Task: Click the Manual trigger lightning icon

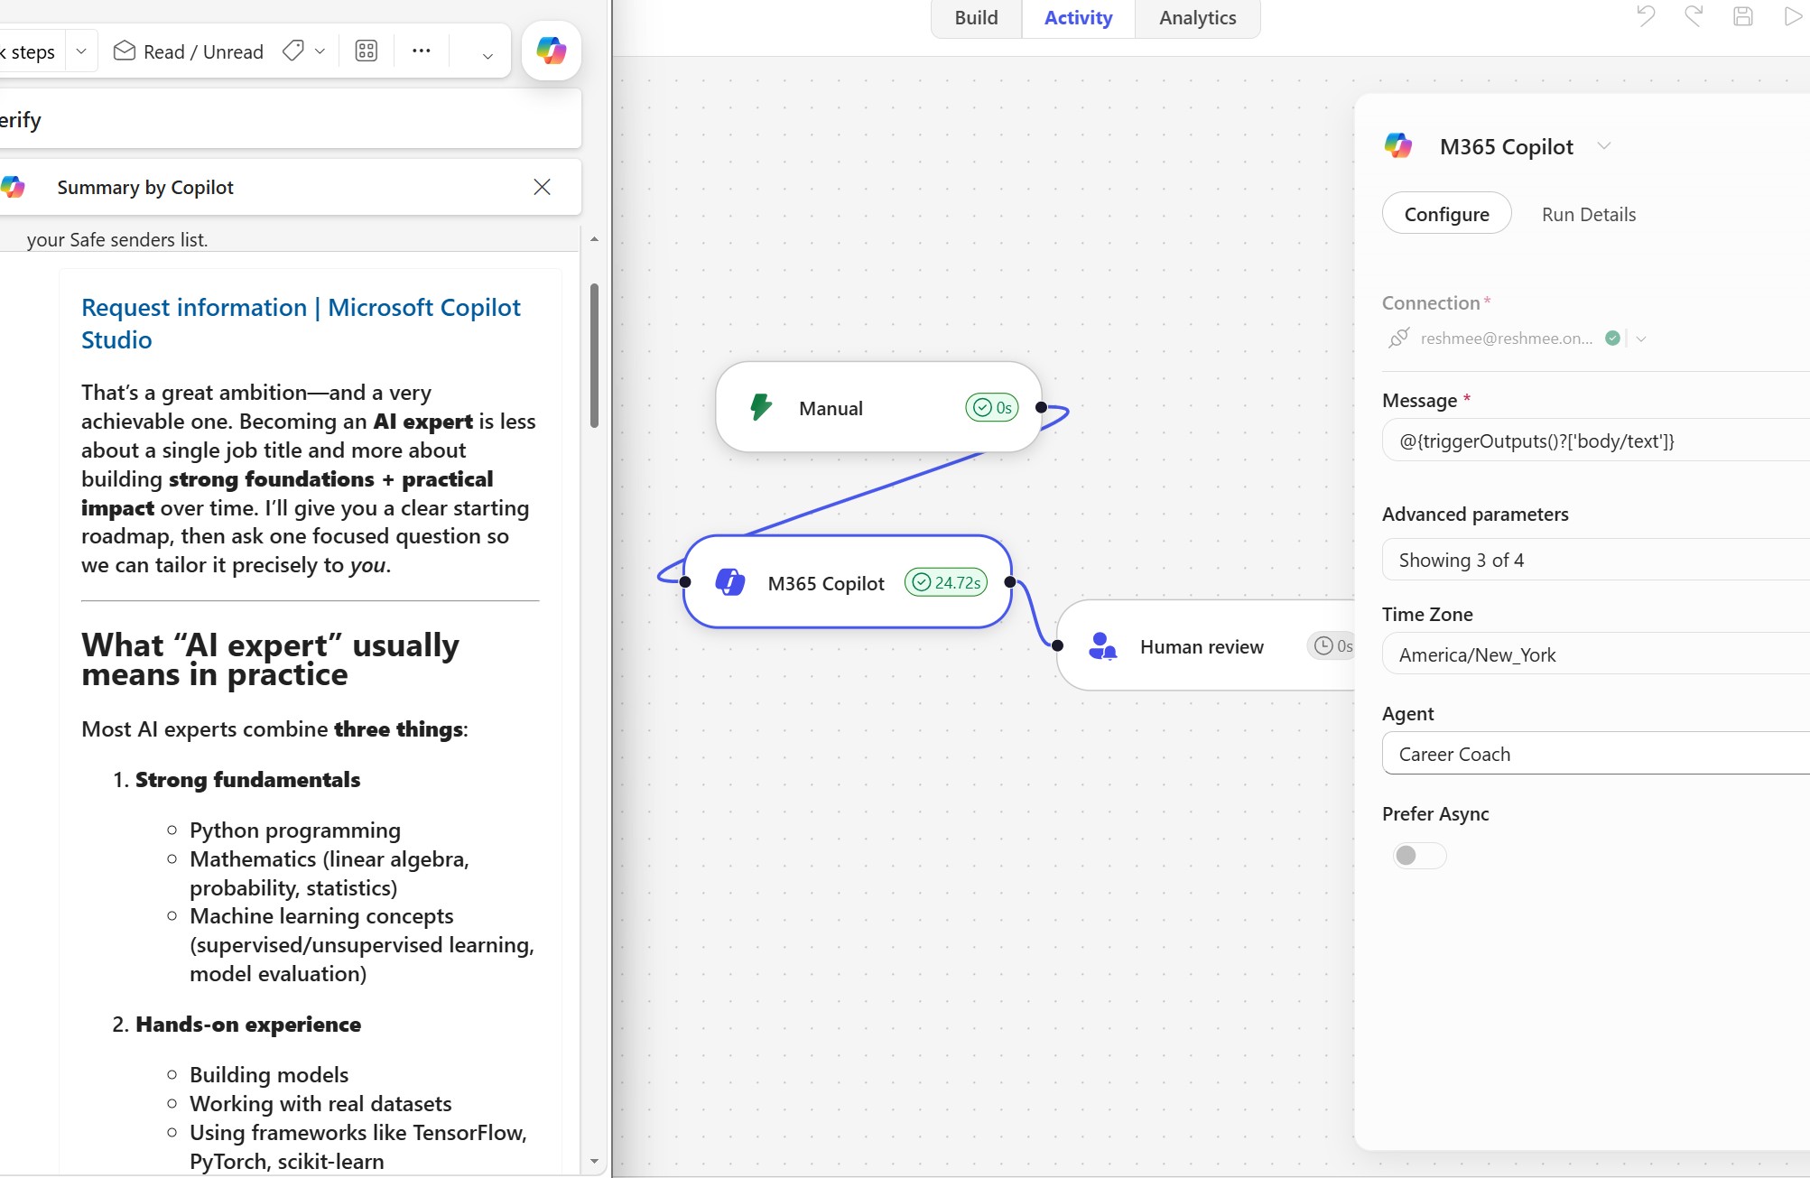Action: [761, 407]
